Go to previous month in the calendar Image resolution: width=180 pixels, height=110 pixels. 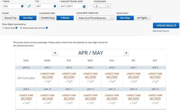[55, 53]
